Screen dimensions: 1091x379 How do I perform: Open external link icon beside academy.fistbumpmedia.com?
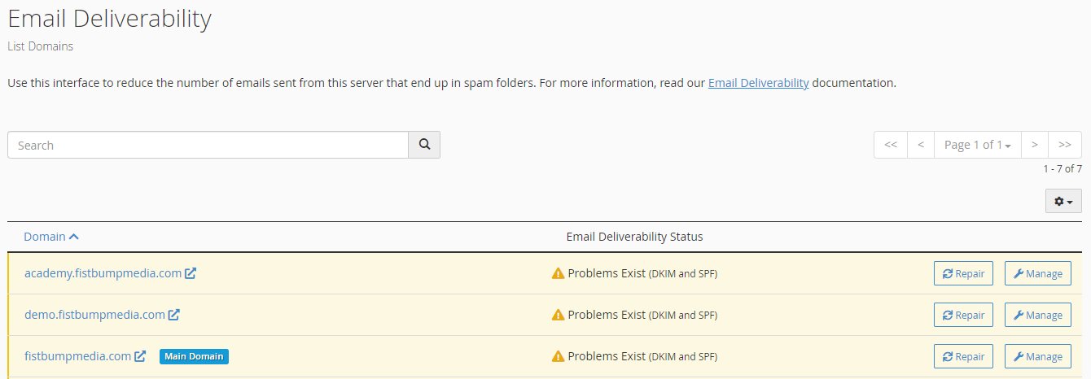(x=191, y=273)
